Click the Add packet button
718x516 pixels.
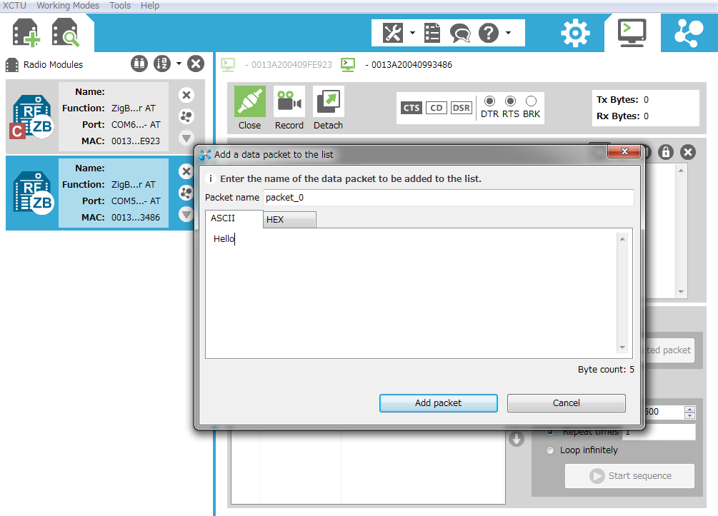[x=438, y=403]
